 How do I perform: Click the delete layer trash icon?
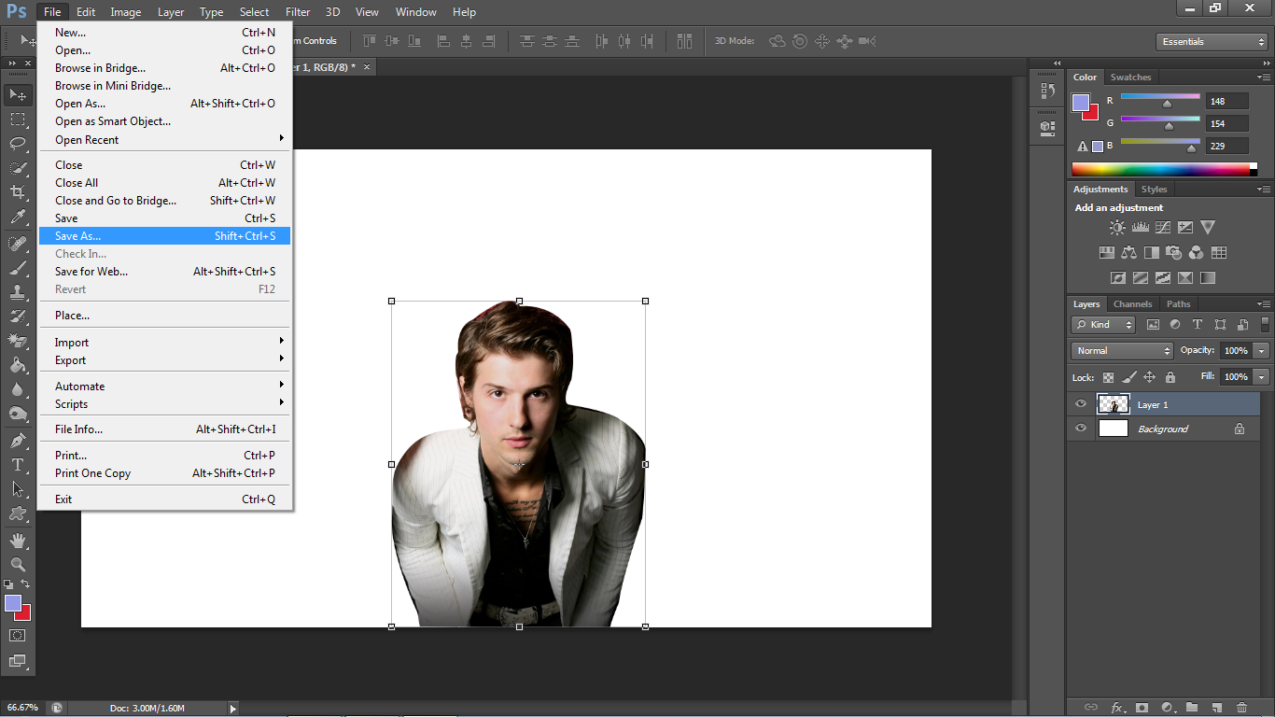pyautogui.click(x=1241, y=708)
